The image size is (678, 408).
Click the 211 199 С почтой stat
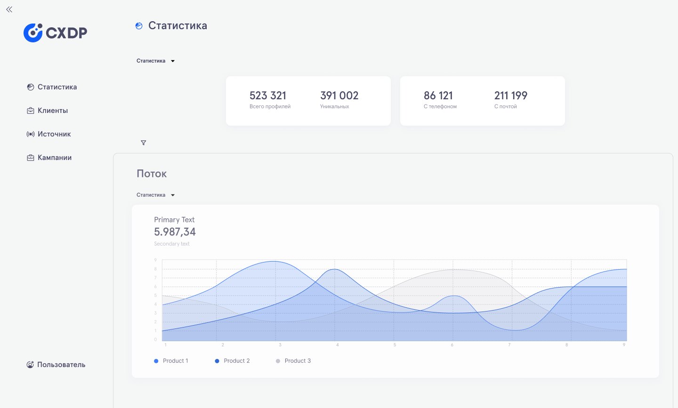(511, 100)
